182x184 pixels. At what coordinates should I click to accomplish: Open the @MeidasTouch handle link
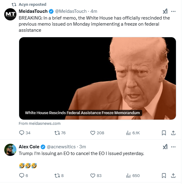tap(71, 11)
